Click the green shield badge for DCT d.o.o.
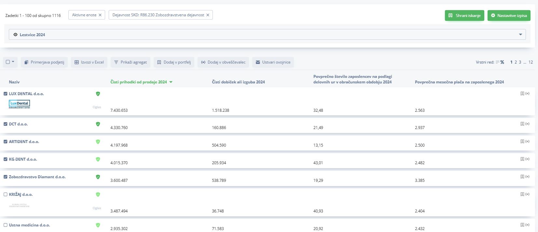Viewport: 538px width, 232px height. [x=98, y=124]
